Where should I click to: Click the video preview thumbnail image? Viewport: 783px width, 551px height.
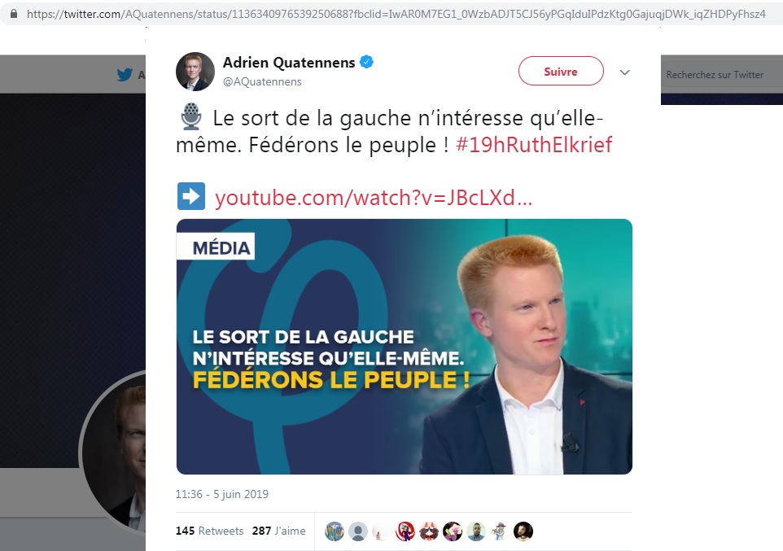(x=404, y=347)
